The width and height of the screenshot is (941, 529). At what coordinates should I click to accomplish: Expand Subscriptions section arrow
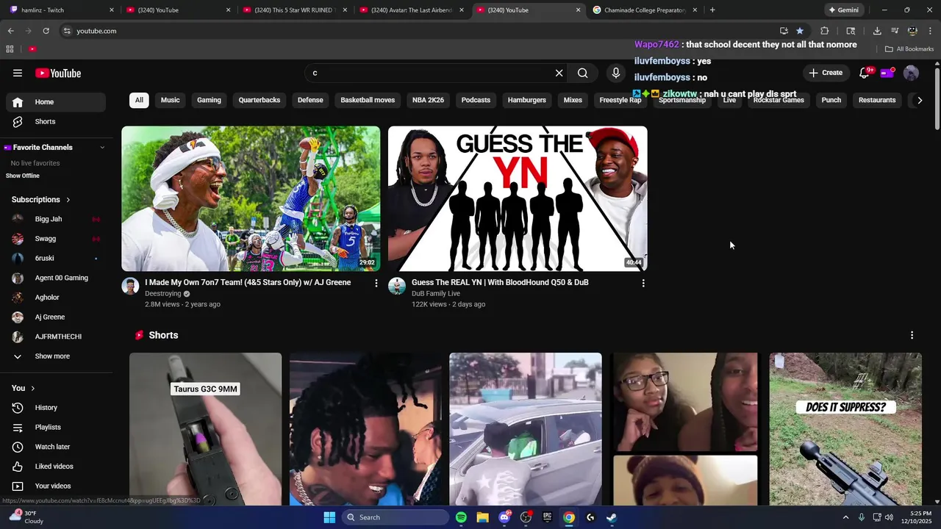point(68,200)
